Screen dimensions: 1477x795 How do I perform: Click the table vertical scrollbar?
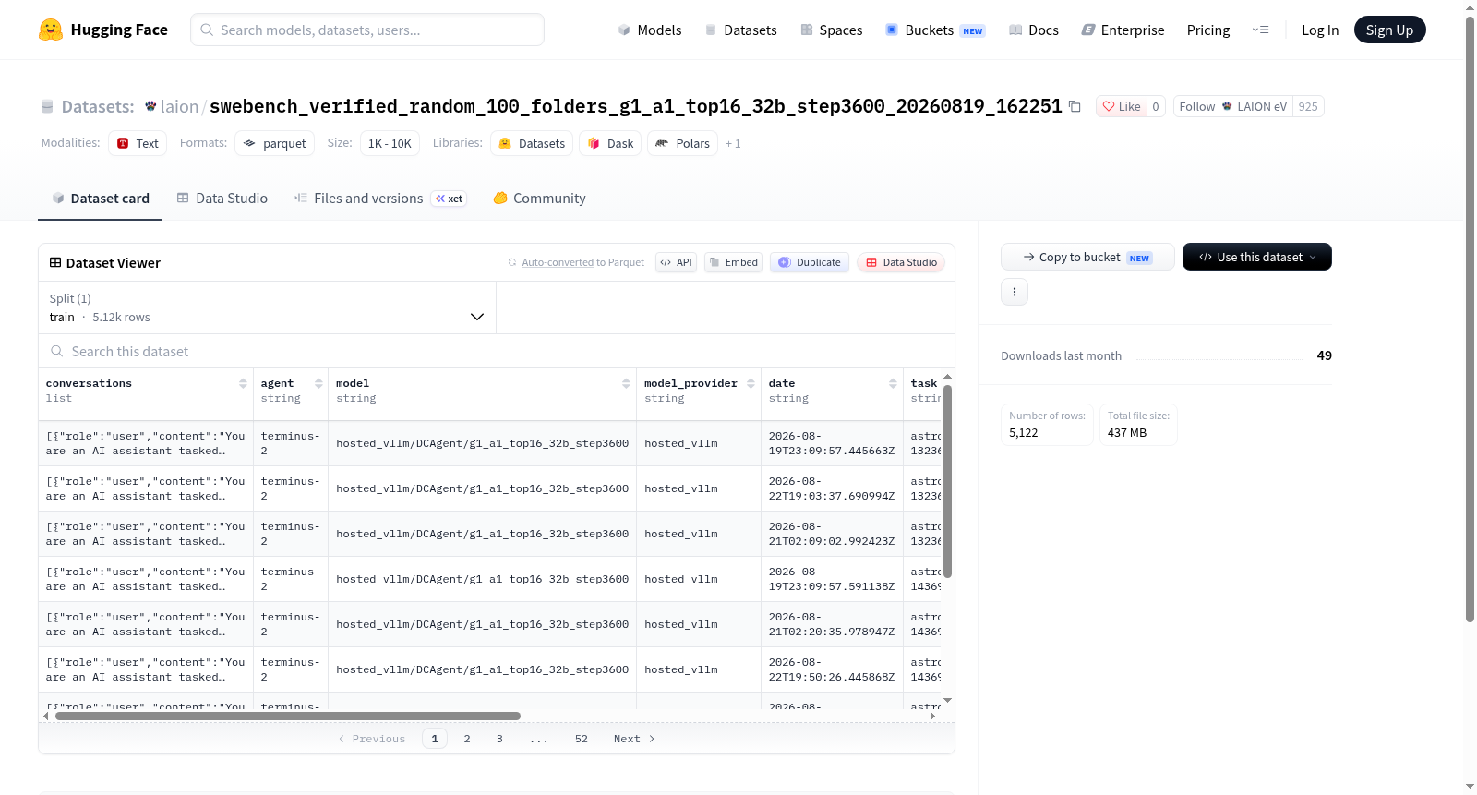[x=947, y=480]
